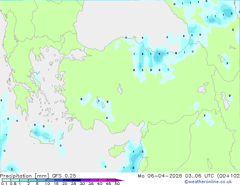Click the "50" legend scale label
Image resolution: width=240 pixels, height=185 pixels.
pyautogui.click(x=117, y=183)
